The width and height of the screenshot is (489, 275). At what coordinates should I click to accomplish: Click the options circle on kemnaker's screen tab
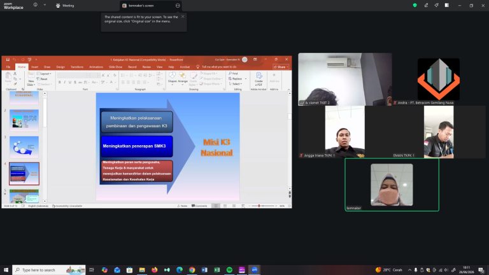[178, 6]
